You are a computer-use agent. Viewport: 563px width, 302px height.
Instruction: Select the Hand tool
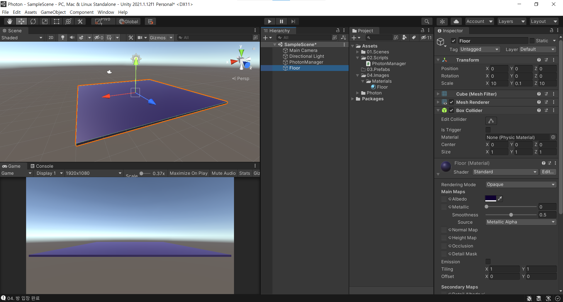coord(10,21)
